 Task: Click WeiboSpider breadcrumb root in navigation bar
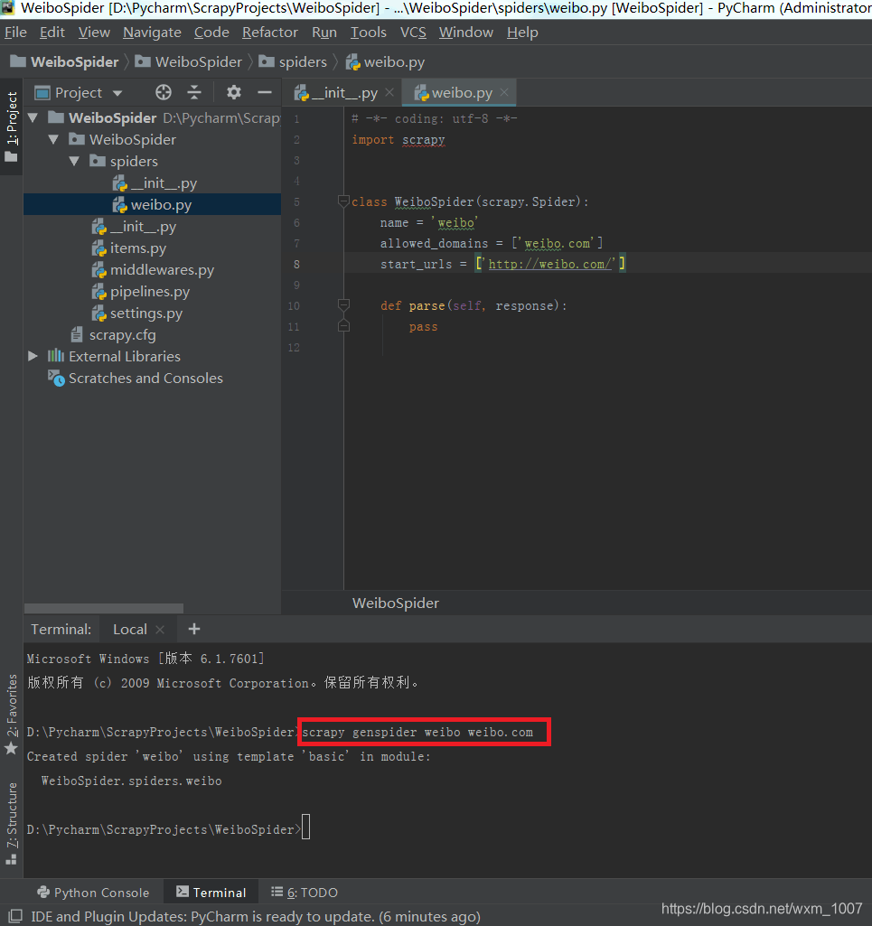(x=65, y=62)
